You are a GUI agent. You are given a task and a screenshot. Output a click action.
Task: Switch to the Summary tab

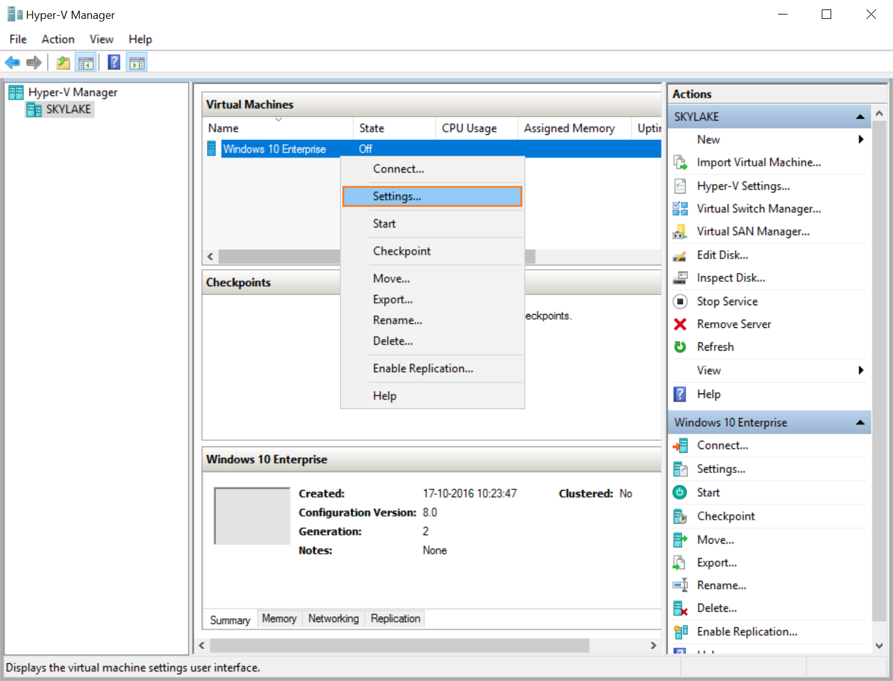coord(230,620)
